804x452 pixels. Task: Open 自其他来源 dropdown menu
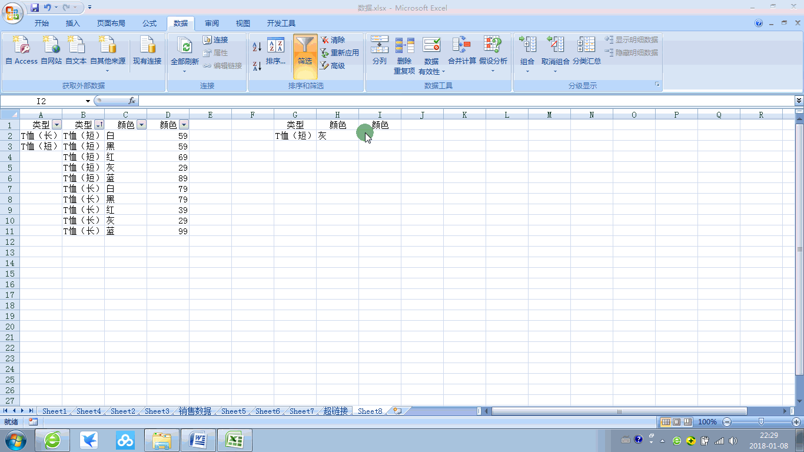107,55
